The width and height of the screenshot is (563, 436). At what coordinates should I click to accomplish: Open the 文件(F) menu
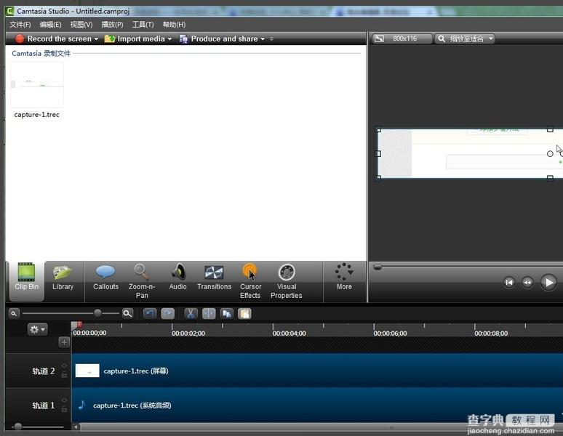click(x=20, y=25)
